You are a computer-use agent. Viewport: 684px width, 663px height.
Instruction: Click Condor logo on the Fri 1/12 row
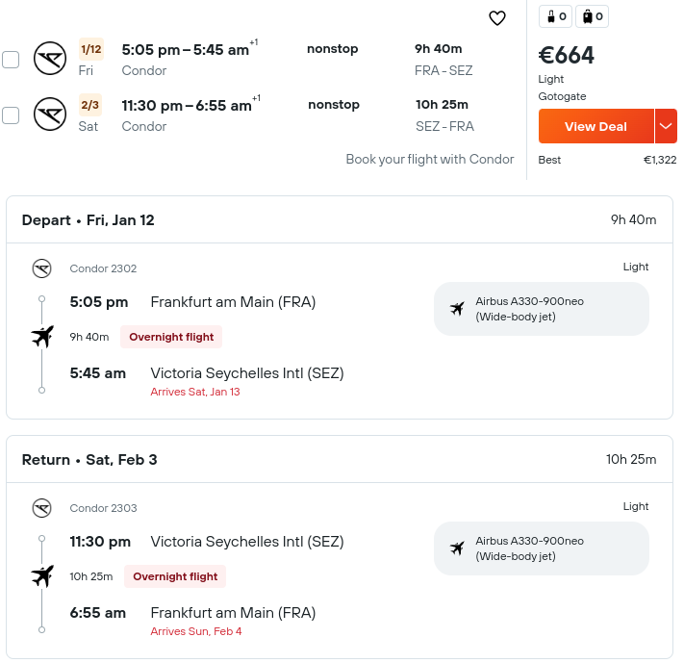pos(50,58)
